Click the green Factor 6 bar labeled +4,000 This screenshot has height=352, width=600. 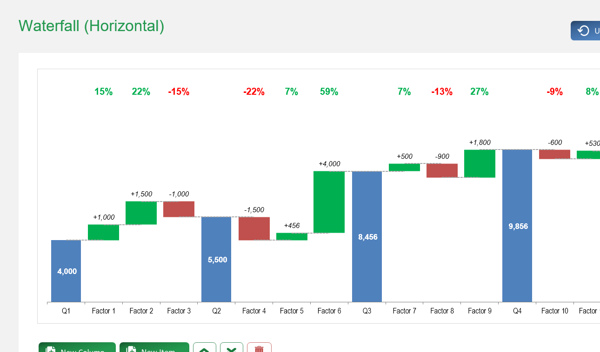coord(329,202)
